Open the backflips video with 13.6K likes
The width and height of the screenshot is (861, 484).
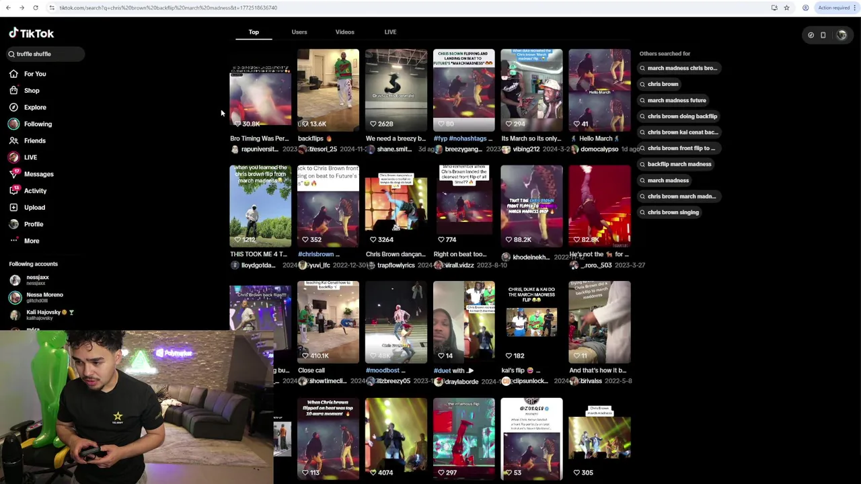coord(328,91)
